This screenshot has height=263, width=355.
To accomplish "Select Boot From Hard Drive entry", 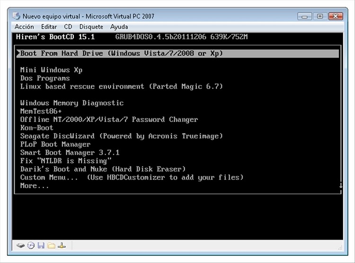I will (x=122, y=54).
